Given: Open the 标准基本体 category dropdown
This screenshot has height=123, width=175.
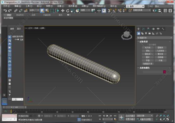Looking at the screenshot, I should point(154,38).
